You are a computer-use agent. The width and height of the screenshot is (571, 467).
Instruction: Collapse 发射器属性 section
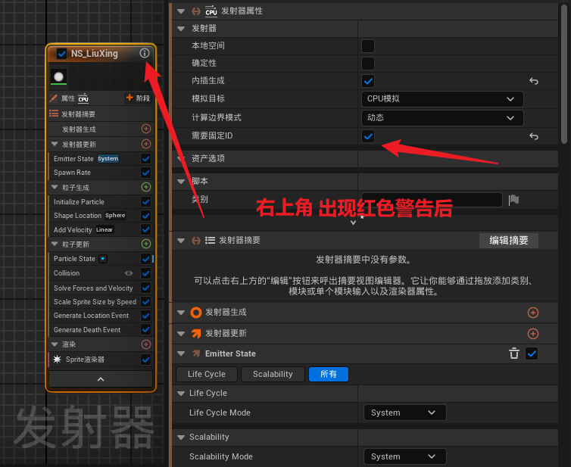[x=181, y=11]
